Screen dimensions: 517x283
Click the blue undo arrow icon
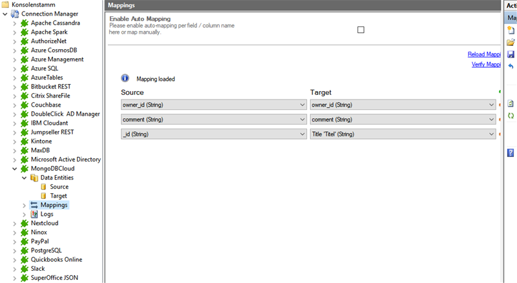click(x=510, y=67)
